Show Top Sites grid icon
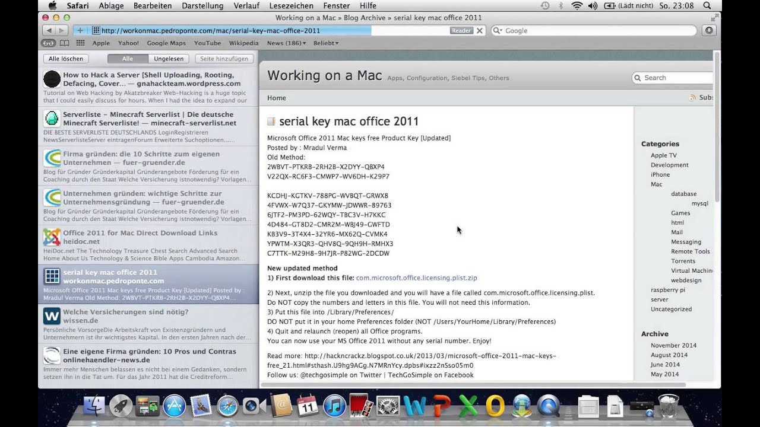 tap(81, 43)
